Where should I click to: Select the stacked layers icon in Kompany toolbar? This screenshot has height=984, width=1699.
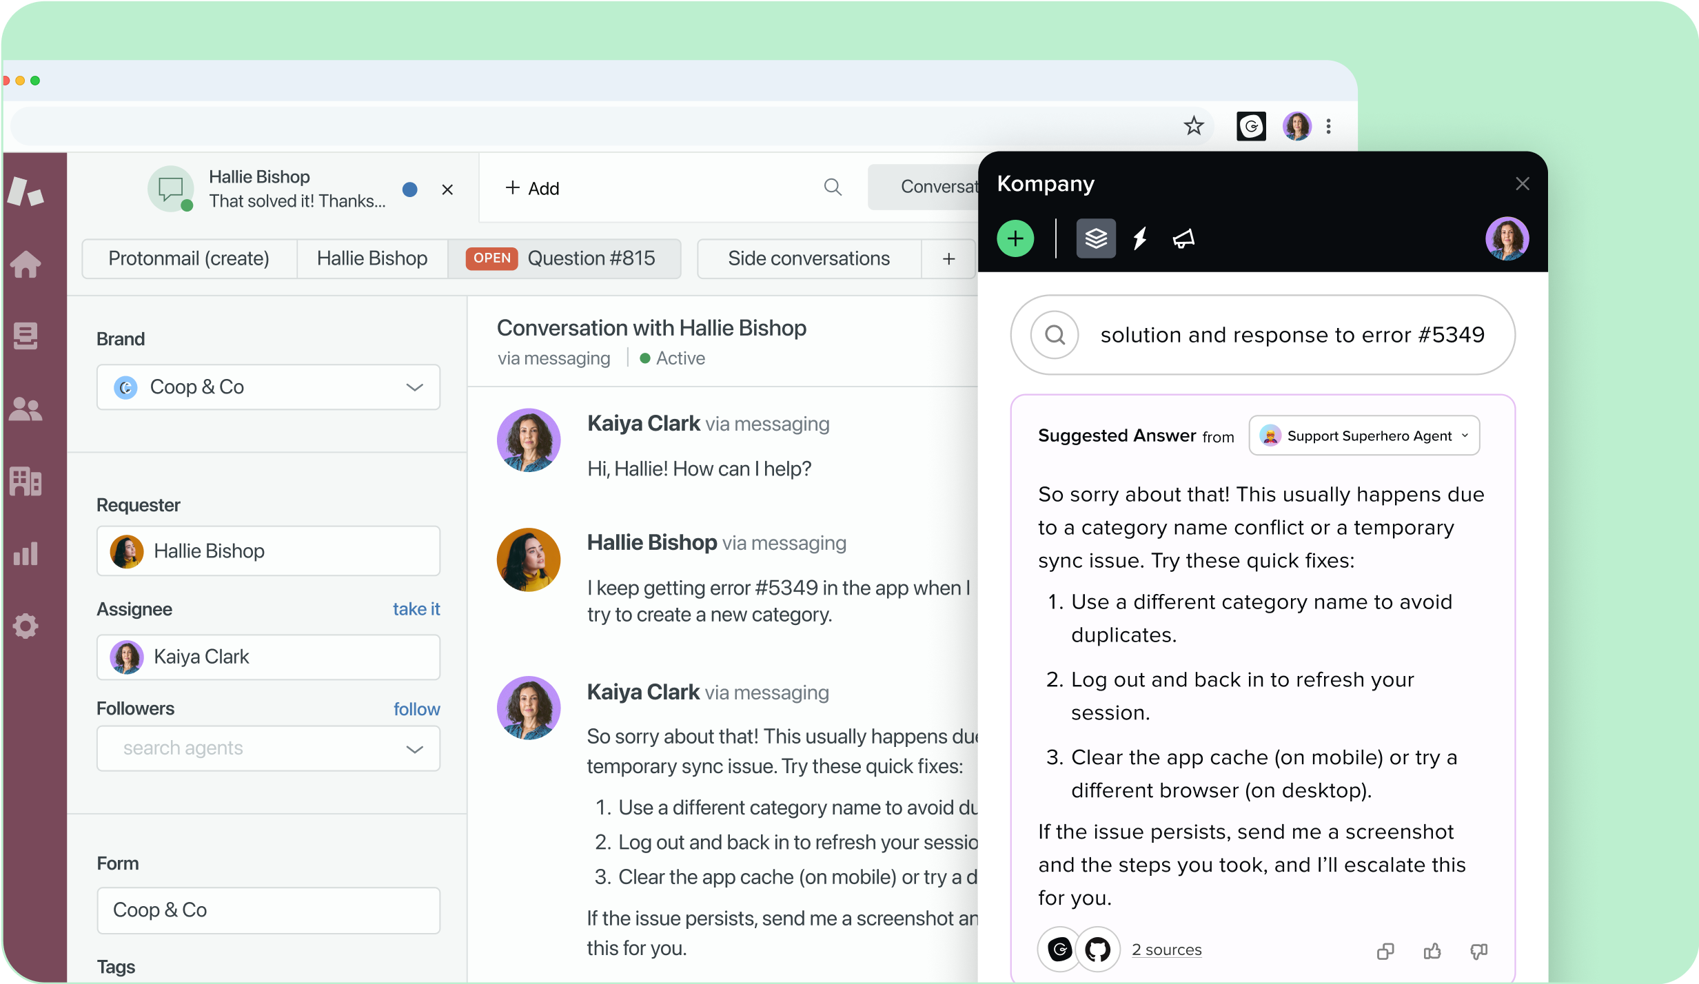[x=1096, y=239]
